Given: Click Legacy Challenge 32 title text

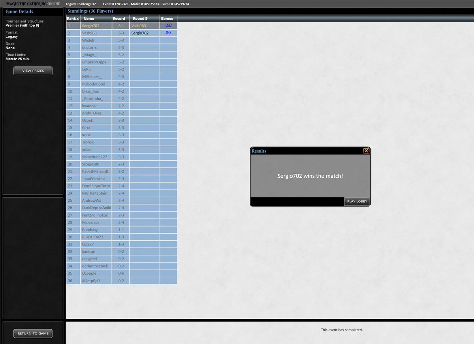Looking at the screenshot, I should 81,4.
